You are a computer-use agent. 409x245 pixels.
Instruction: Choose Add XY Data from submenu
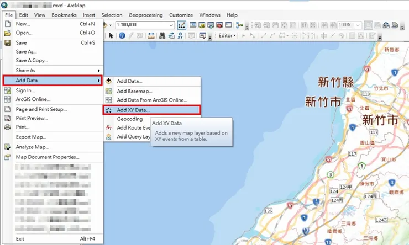133,110
